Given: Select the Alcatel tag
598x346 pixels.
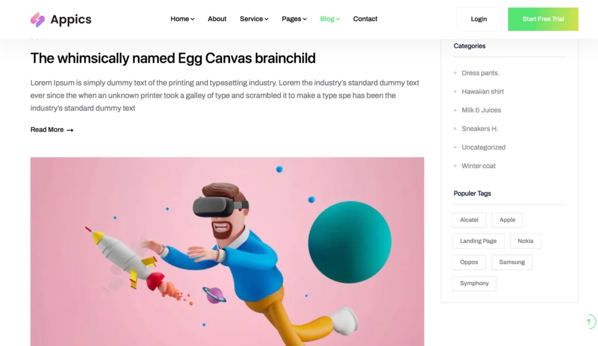Looking at the screenshot, I should tap(469, 220).
